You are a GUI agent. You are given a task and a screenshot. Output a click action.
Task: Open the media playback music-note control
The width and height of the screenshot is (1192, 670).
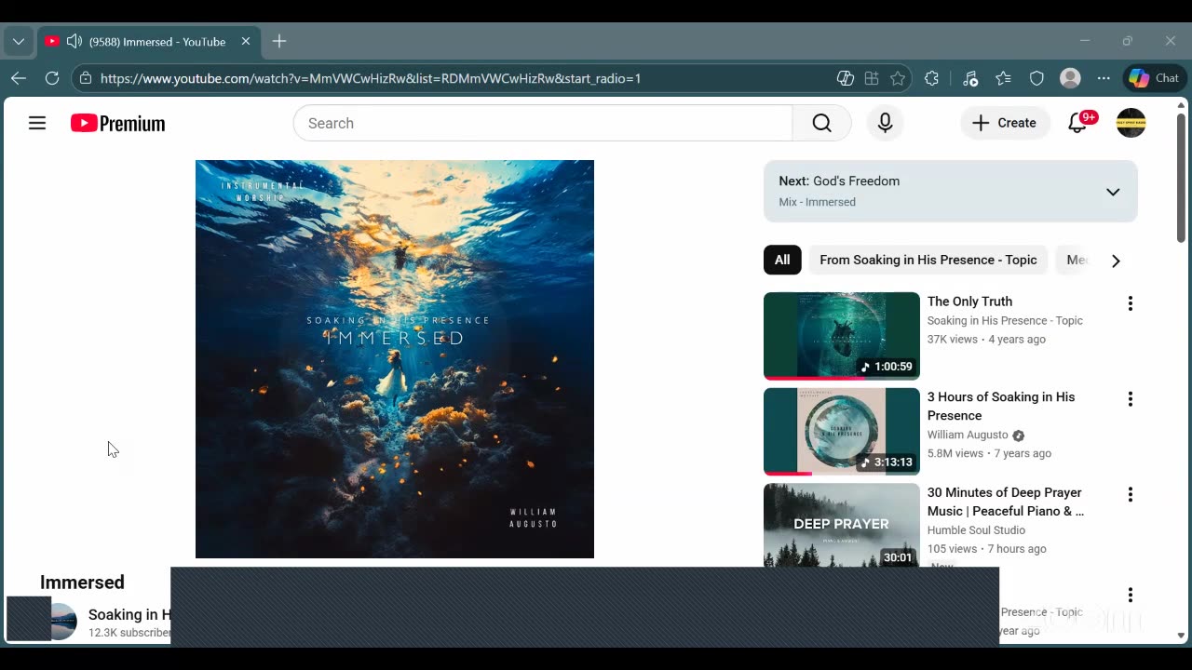coord(970,78)
